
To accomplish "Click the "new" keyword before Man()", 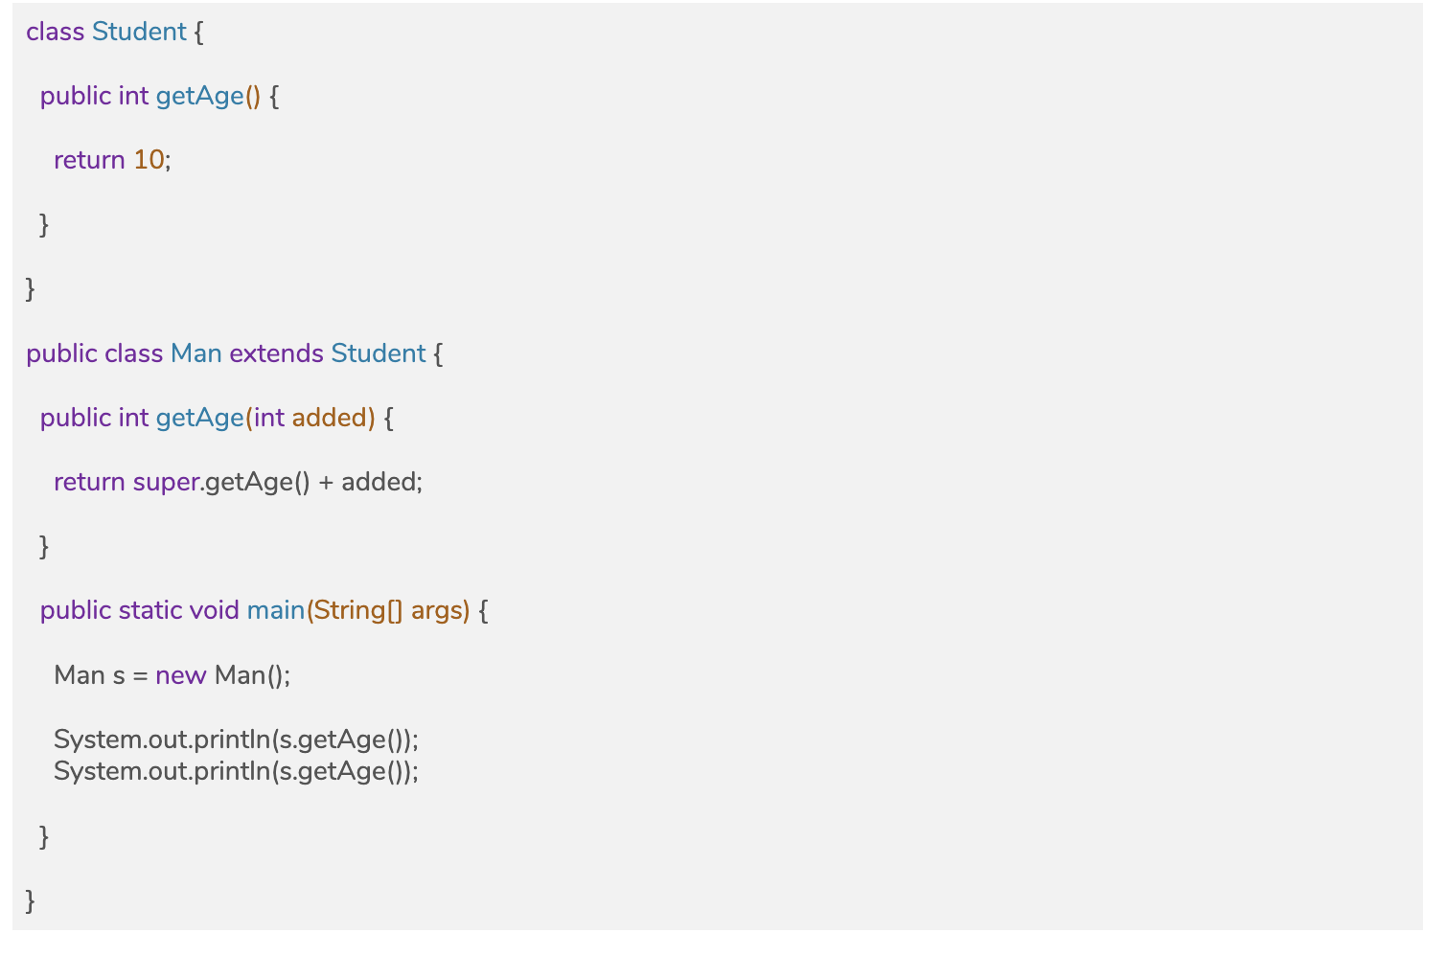I will pyautogui.click(x=180, y=675).
